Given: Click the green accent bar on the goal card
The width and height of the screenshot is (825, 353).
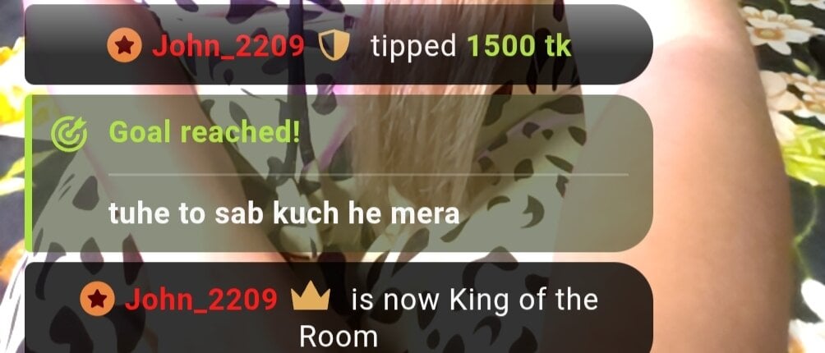Looking at the screenshot, I should pos(29,173).
